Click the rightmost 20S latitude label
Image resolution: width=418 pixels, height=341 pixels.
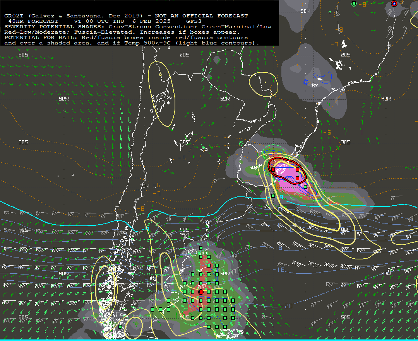pos(346,55)
